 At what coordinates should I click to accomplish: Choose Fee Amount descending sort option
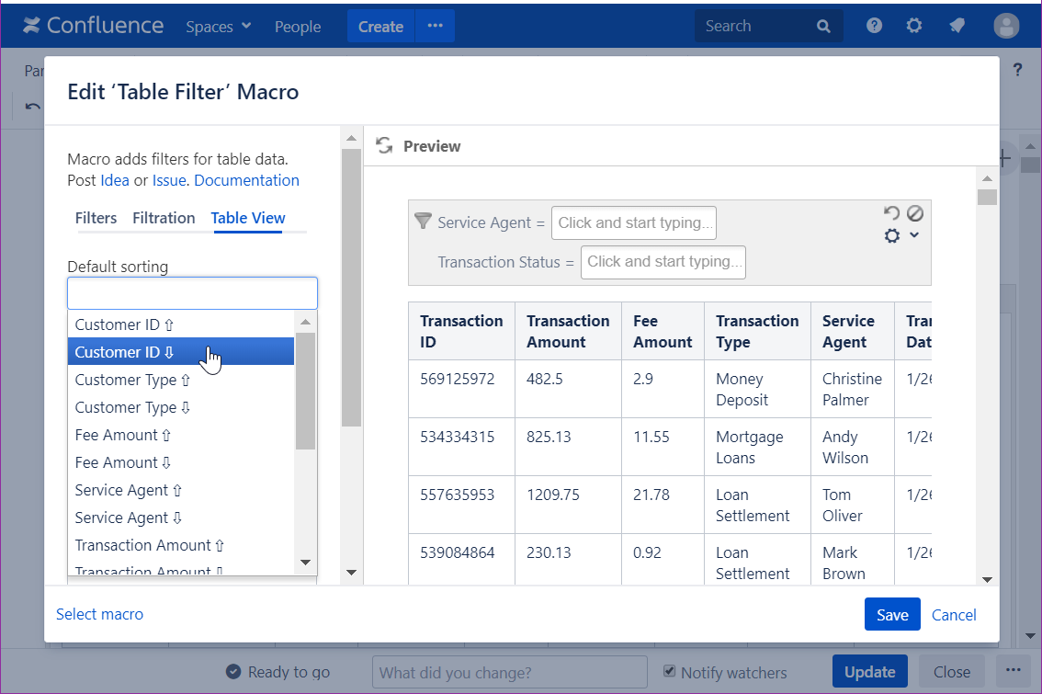123,462
